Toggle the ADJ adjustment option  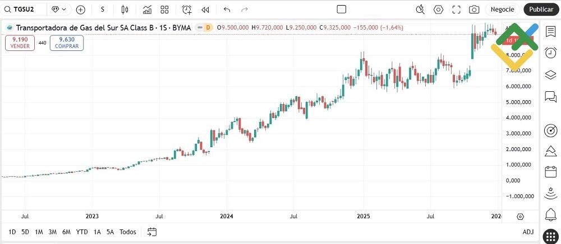(528, 232)
